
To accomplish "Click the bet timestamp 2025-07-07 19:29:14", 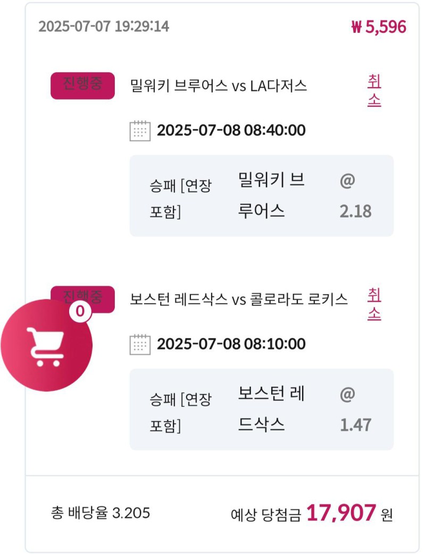I will [104, 27].
